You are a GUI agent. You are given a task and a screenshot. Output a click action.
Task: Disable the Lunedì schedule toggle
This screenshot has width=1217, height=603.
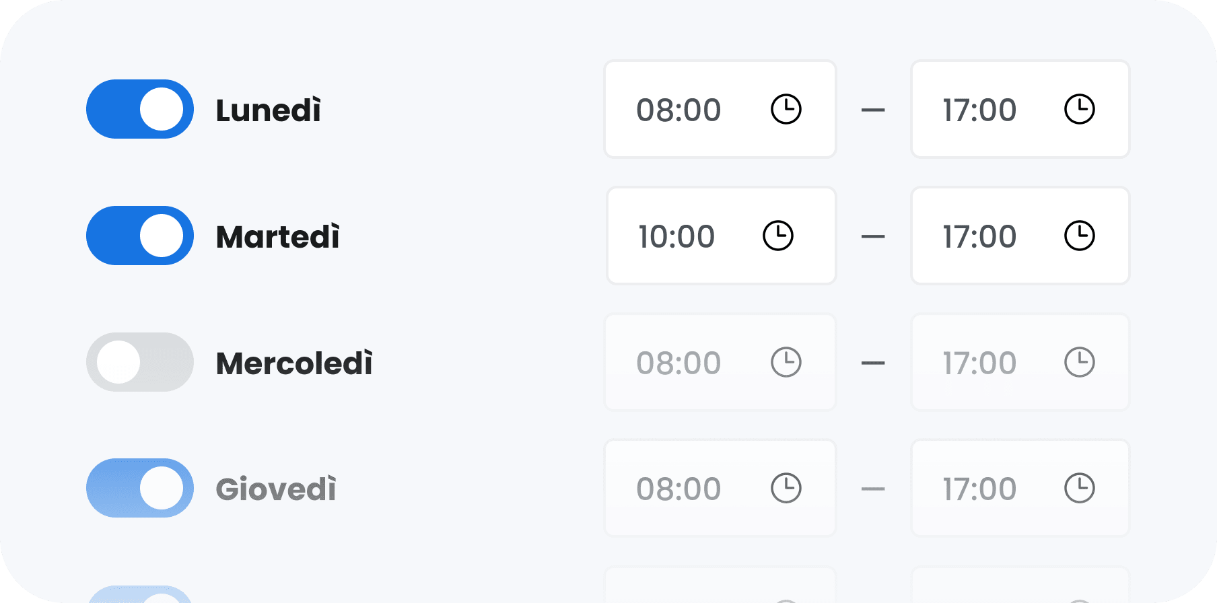pos(139,109)
